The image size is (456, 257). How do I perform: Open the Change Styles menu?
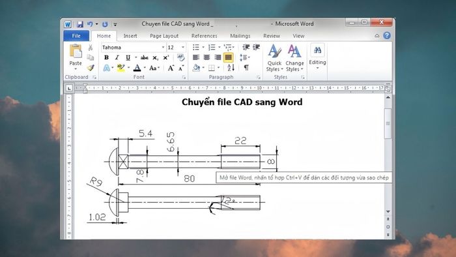point(294,58)
